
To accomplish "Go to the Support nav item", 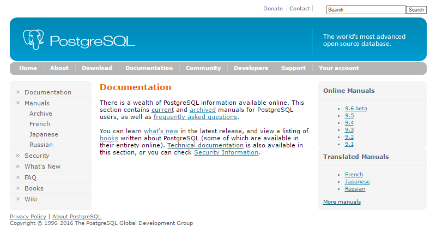I will coord(293,68).
